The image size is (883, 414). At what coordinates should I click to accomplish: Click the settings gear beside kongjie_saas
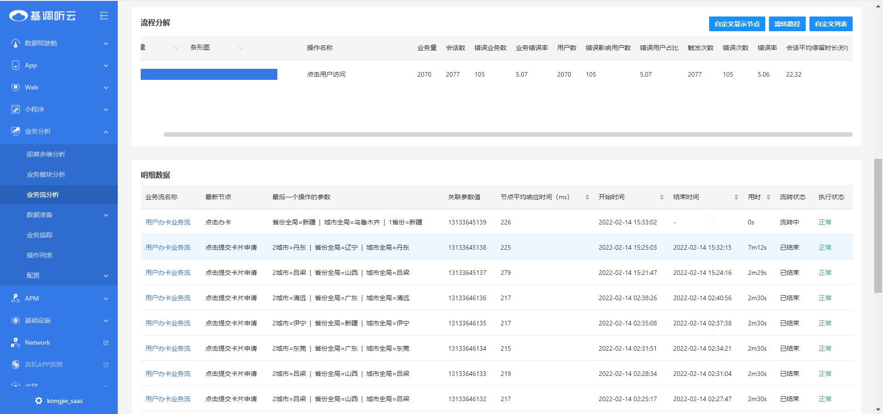click(39, 401)
